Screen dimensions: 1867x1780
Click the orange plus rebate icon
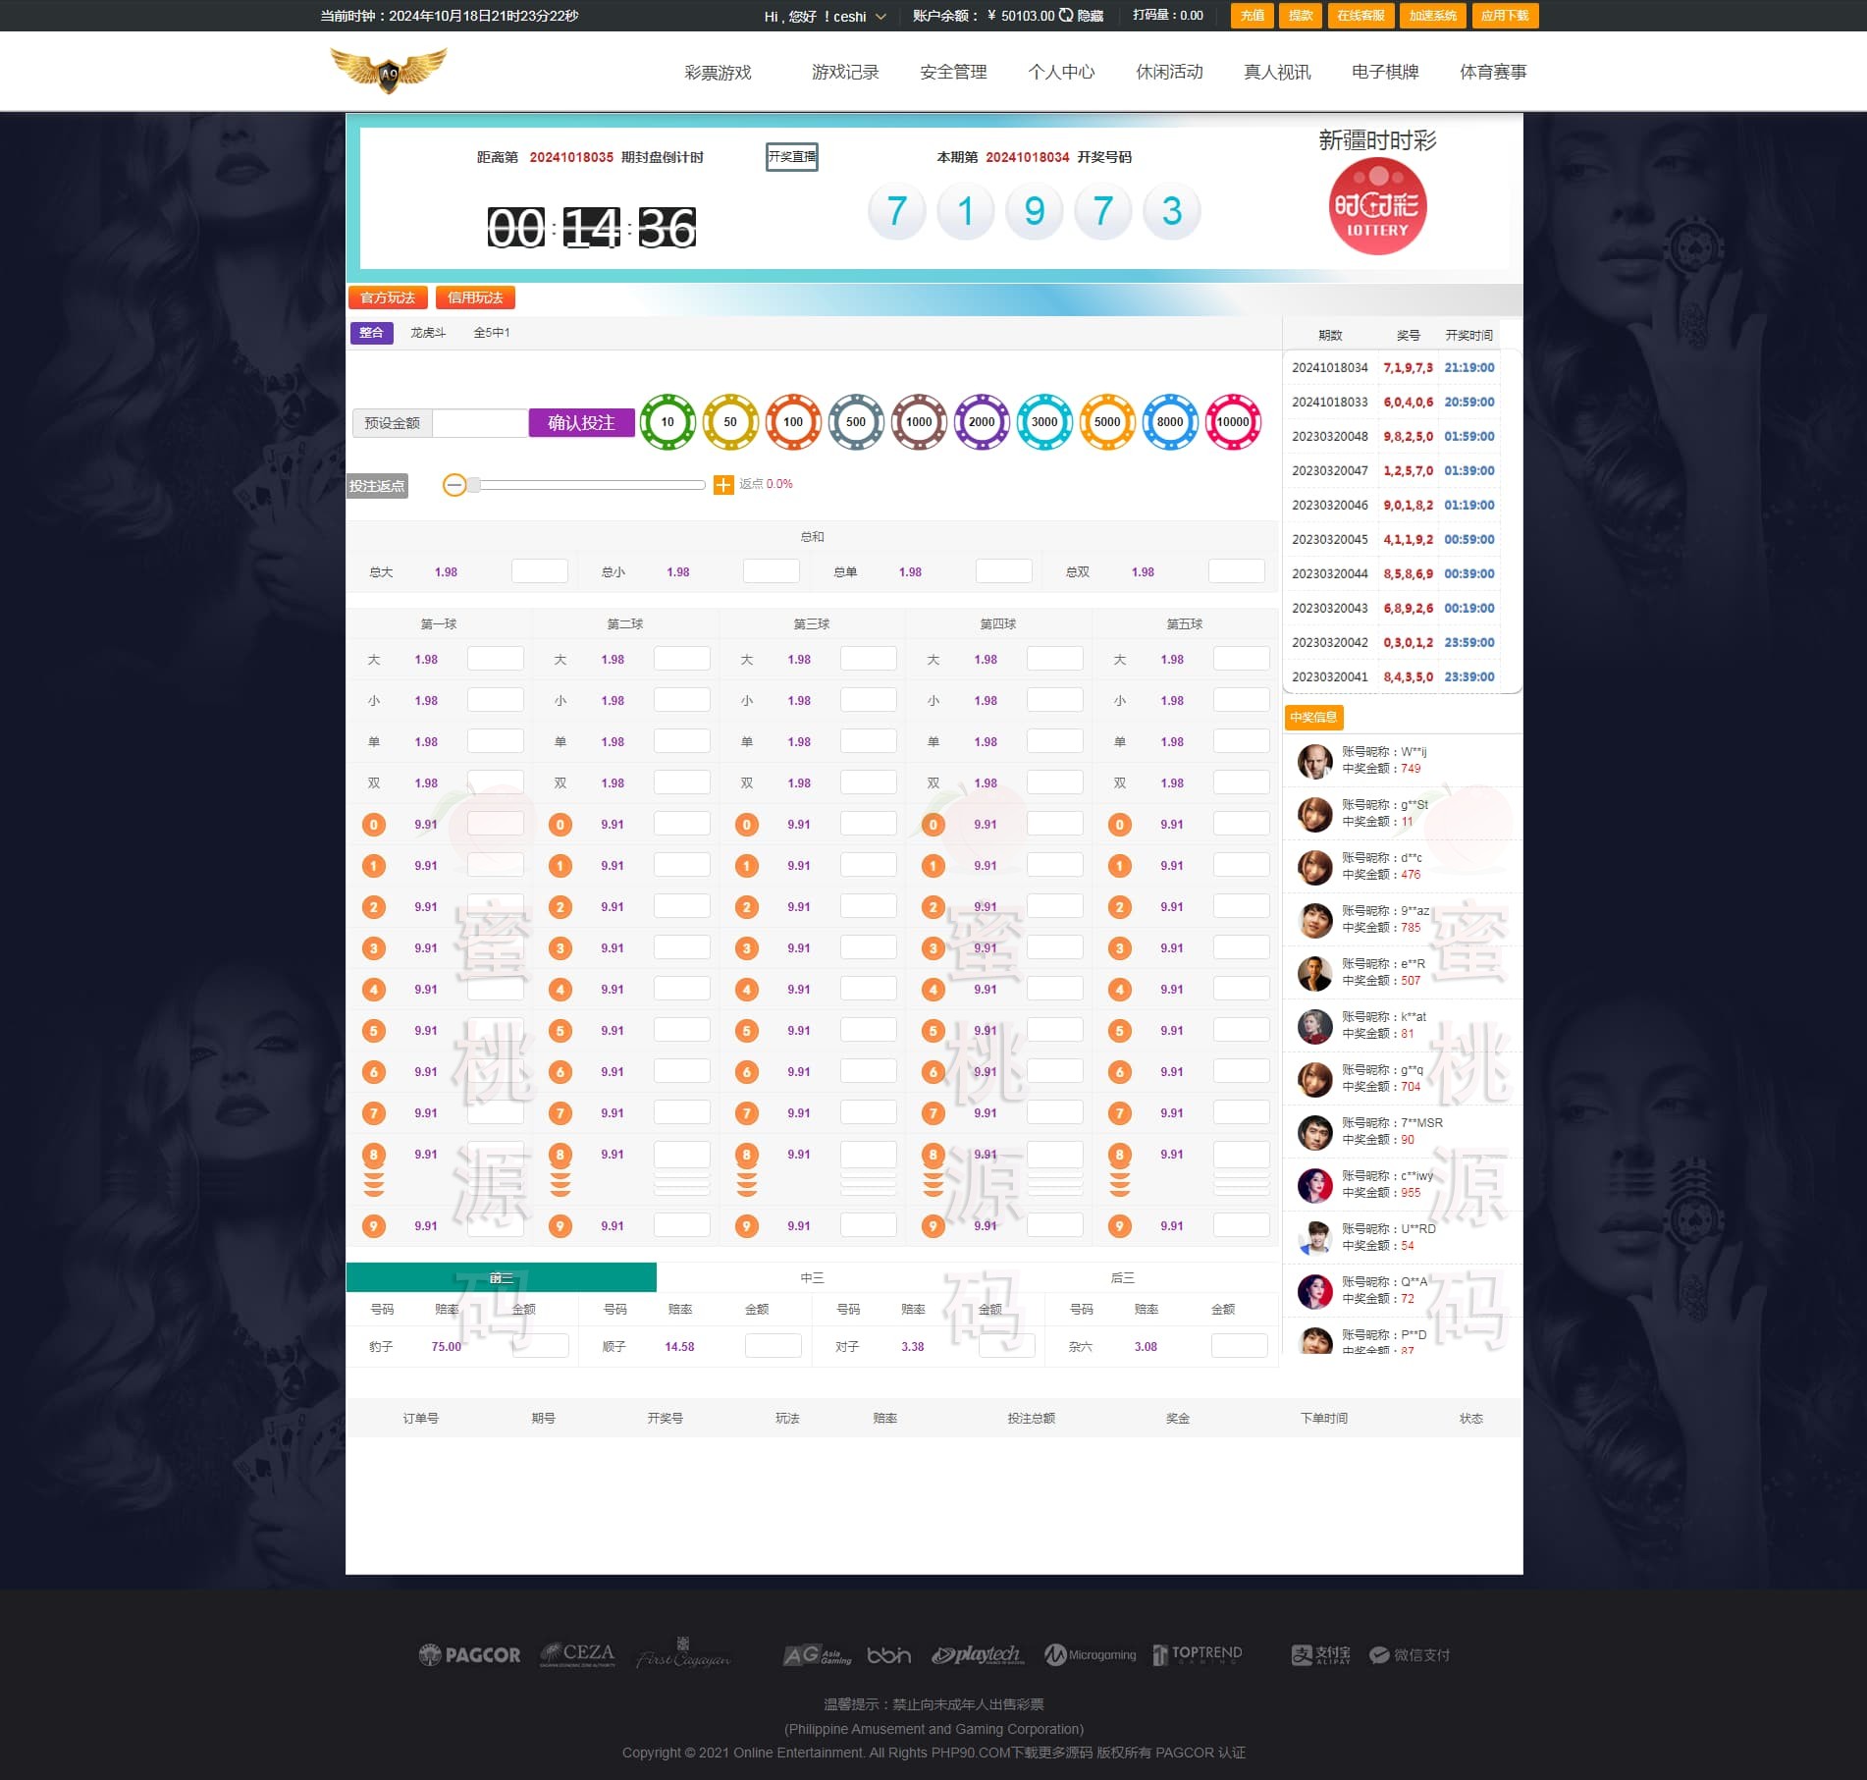pyautogui.click(x=723, y=485)
